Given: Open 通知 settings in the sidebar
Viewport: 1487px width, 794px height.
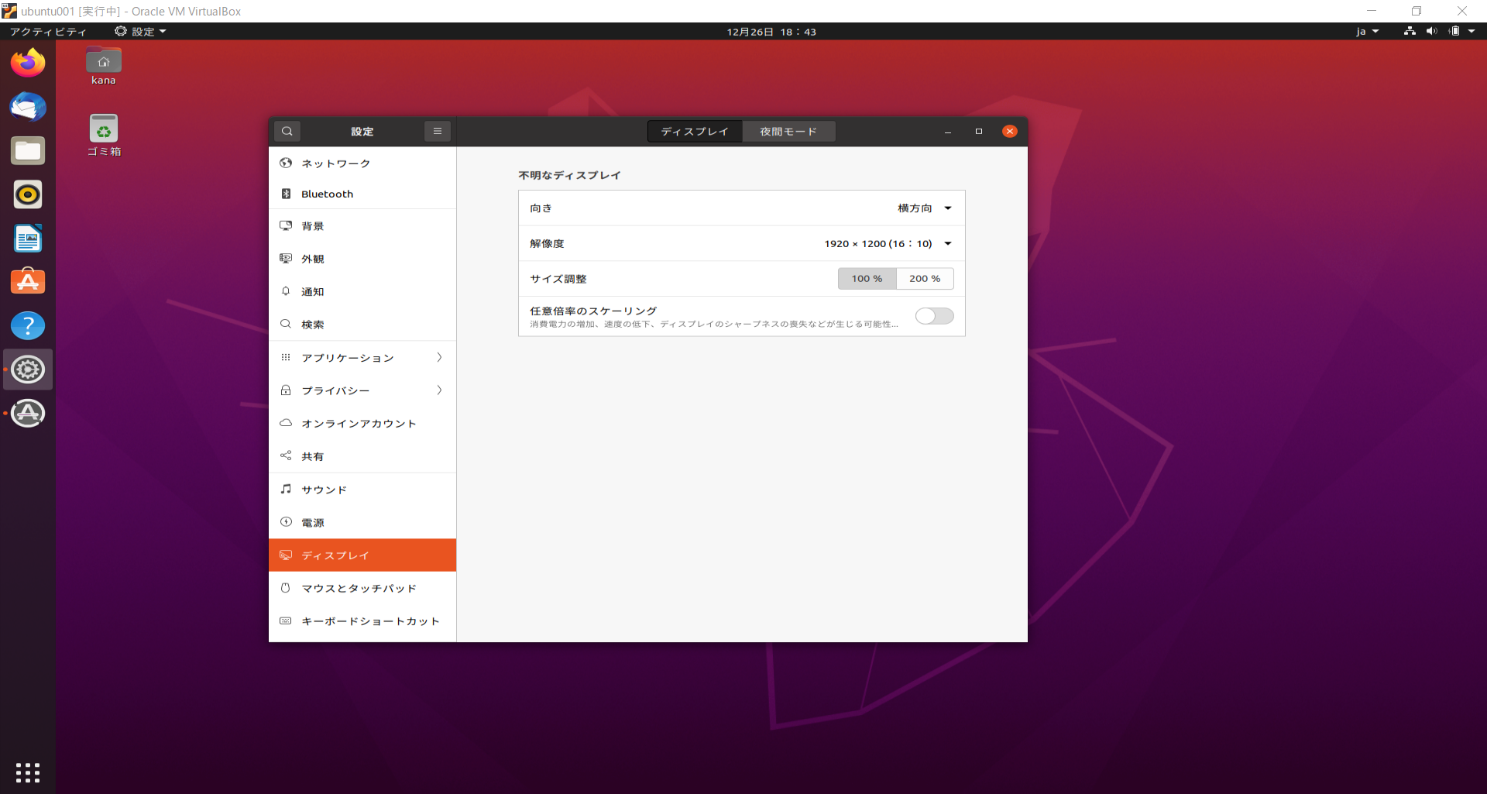Looking at the screenshot, I should coord(362,291).
